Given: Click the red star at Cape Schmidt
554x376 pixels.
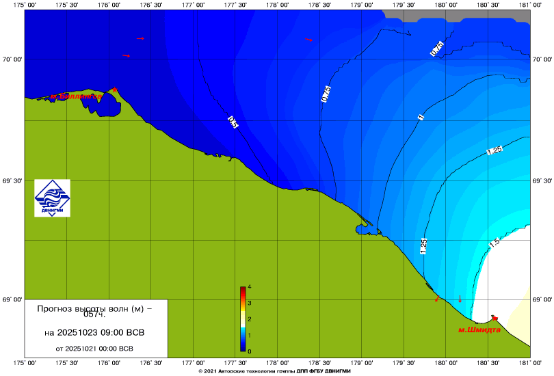Looking at the screenshot, I should coord(494,319).
